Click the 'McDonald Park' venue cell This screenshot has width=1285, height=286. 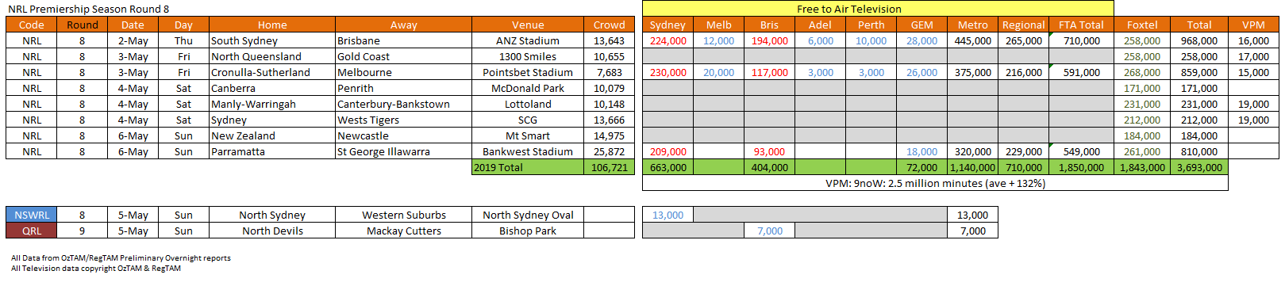coord(528,88)
